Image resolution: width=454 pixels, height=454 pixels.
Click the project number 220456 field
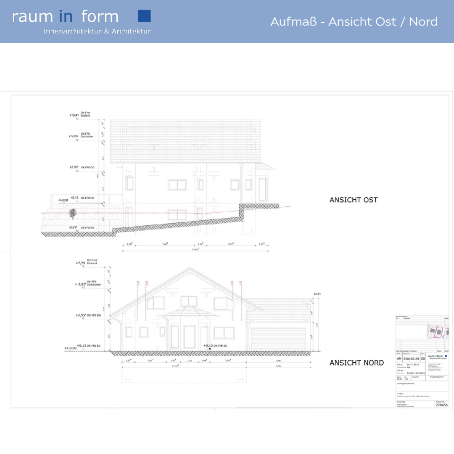[x=441, y=405]
